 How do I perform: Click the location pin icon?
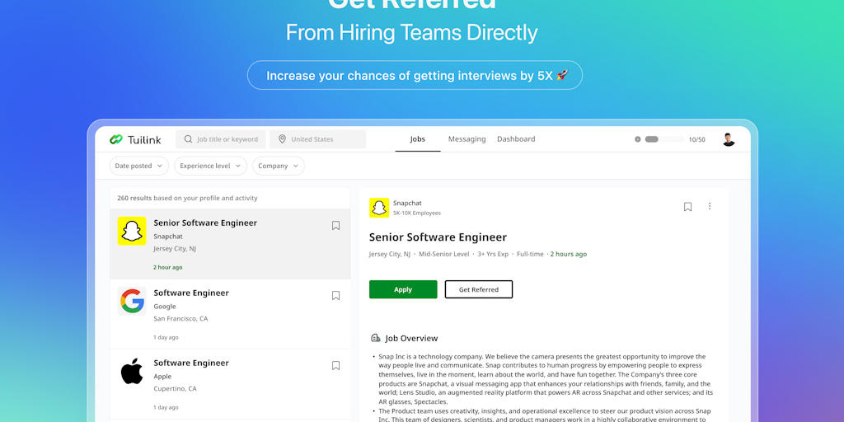click(x=282, y=138)
